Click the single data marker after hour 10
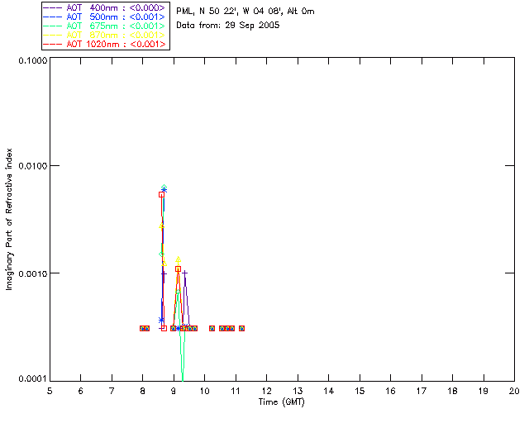This screenshot has width=529, height=423. click(x=212, y=328)
